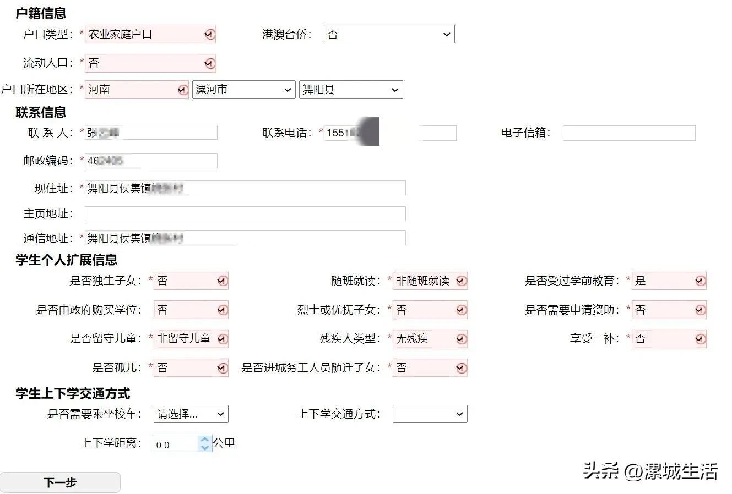Open the 是否受过学前教育 arrow icon

pos(700,281)
